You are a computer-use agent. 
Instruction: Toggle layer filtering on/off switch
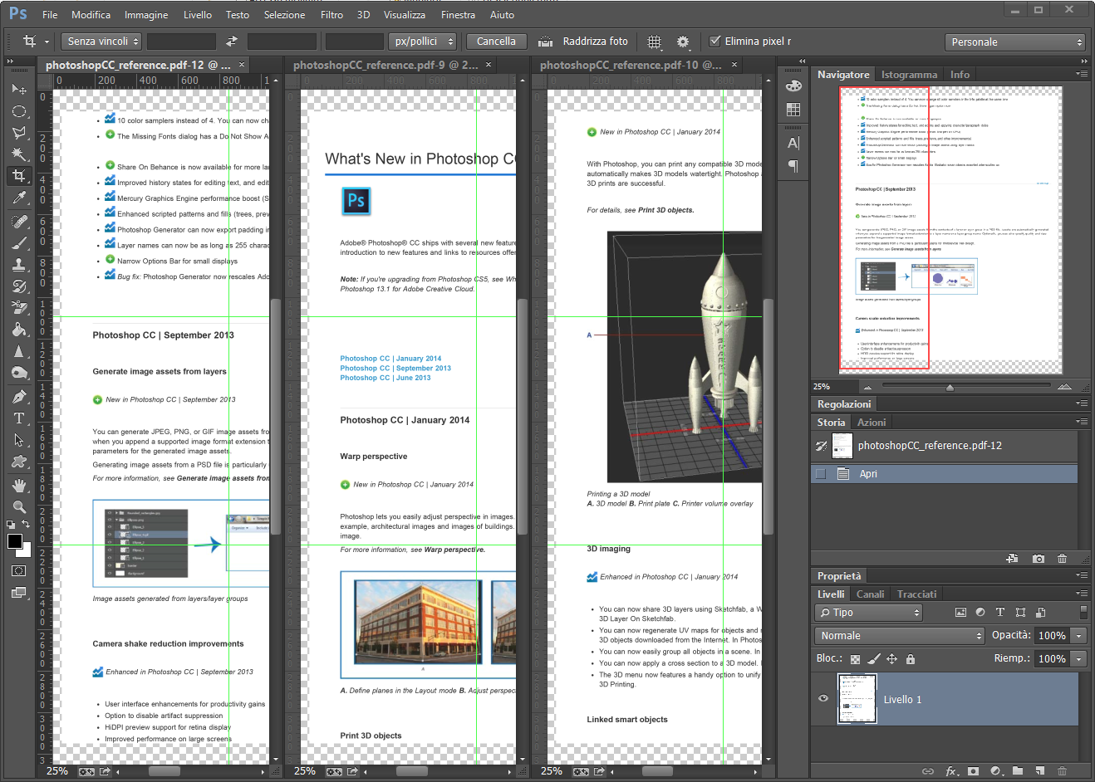click(1083, 612)
